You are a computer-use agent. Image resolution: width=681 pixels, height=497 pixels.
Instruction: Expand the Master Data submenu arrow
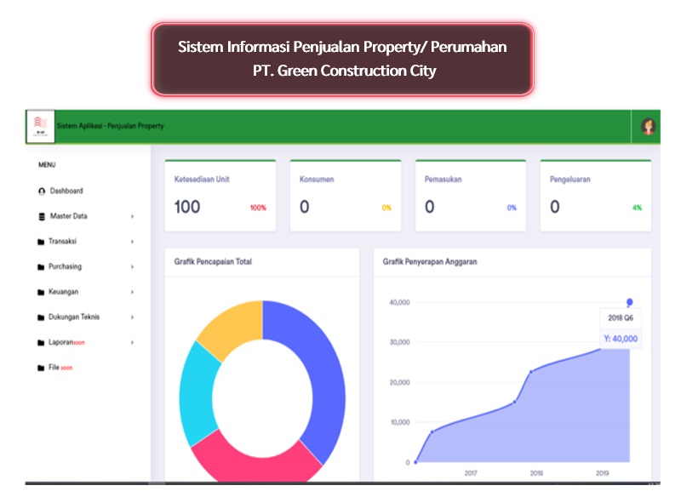click(133, 216)
